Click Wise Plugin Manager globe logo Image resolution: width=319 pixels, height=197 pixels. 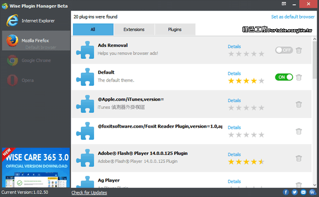(5, 6)
